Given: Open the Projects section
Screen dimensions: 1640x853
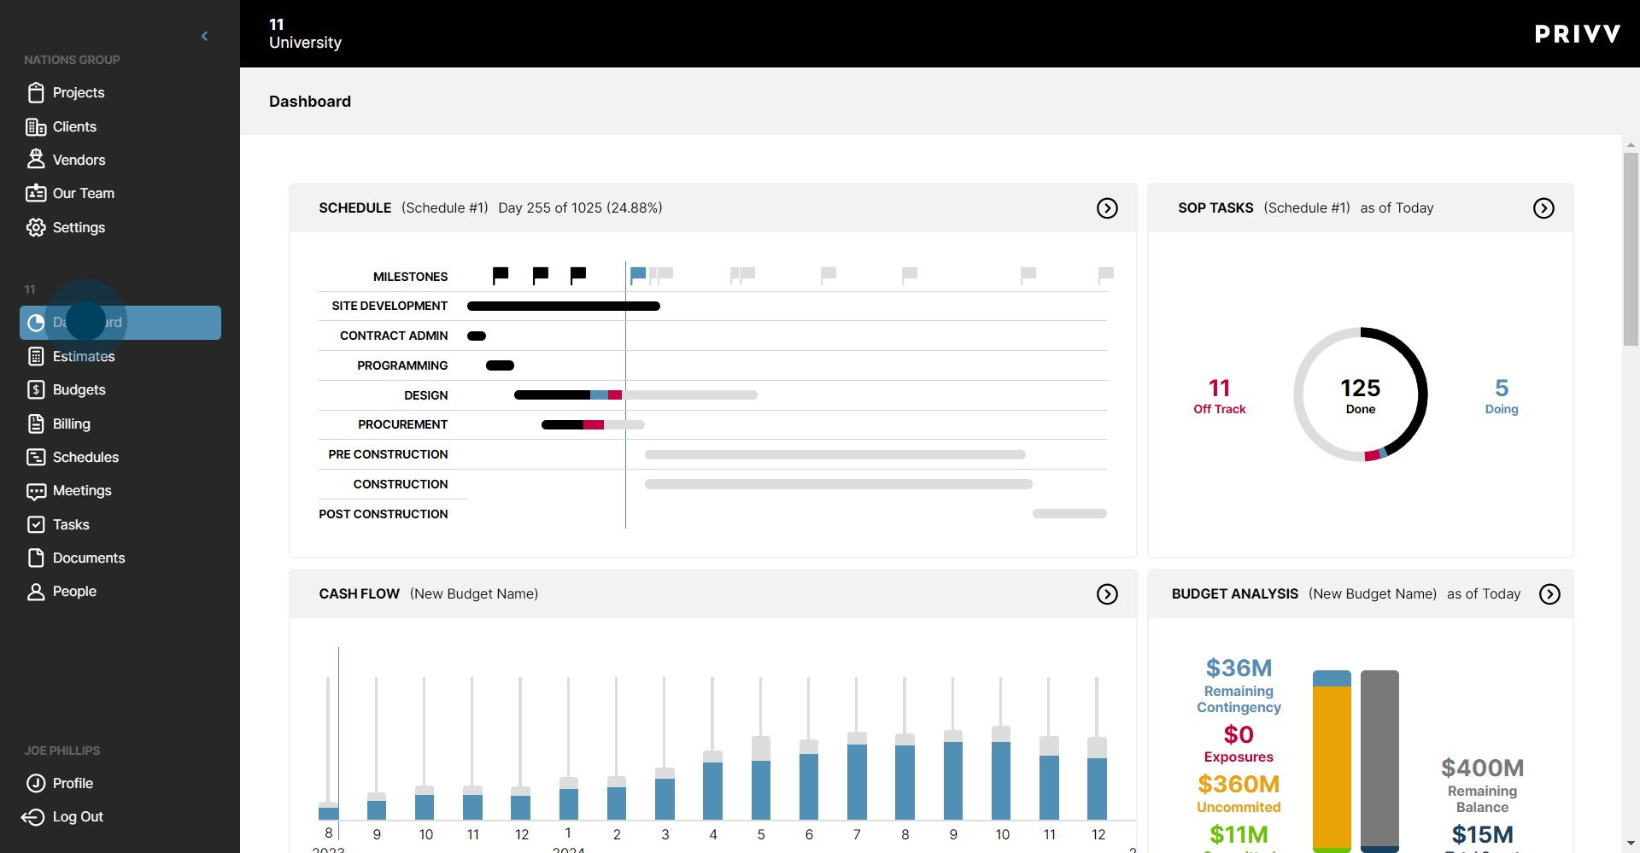Looking at the screenshot, I should 79,92.
